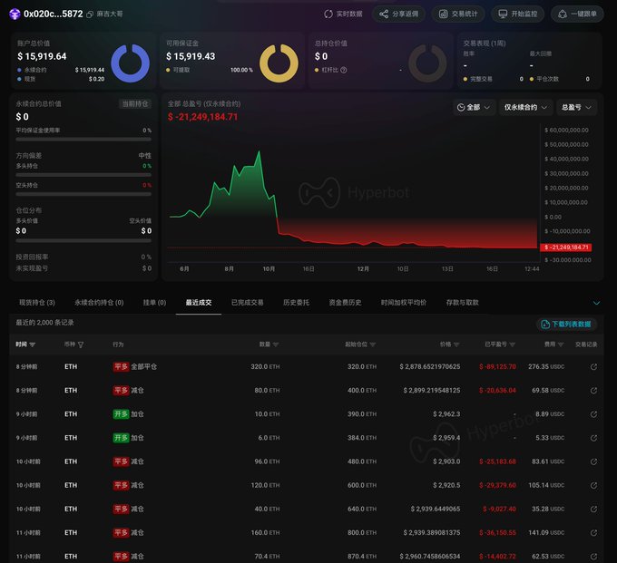Click the purple wallet avatar icon
The image size is (617, 563).
coord(15,14)
